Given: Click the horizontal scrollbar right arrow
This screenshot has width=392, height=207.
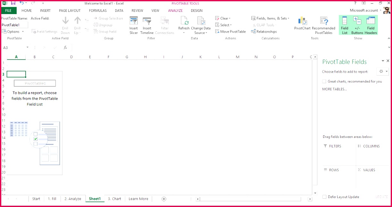Looking at the screenshot, I should 310,199.
